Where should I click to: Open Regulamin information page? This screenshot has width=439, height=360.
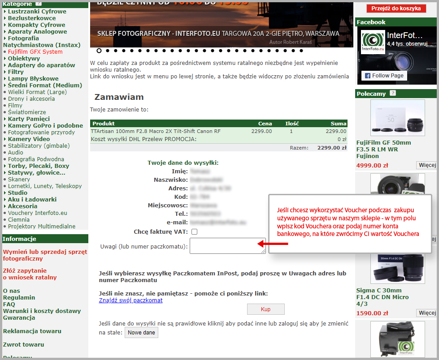19,298
